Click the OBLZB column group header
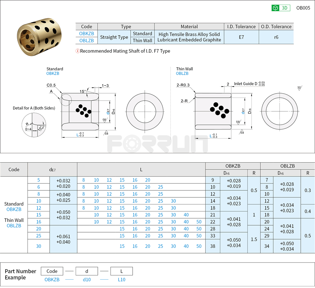The height and width of the screenshot is (288, 315). coord(287,166)
